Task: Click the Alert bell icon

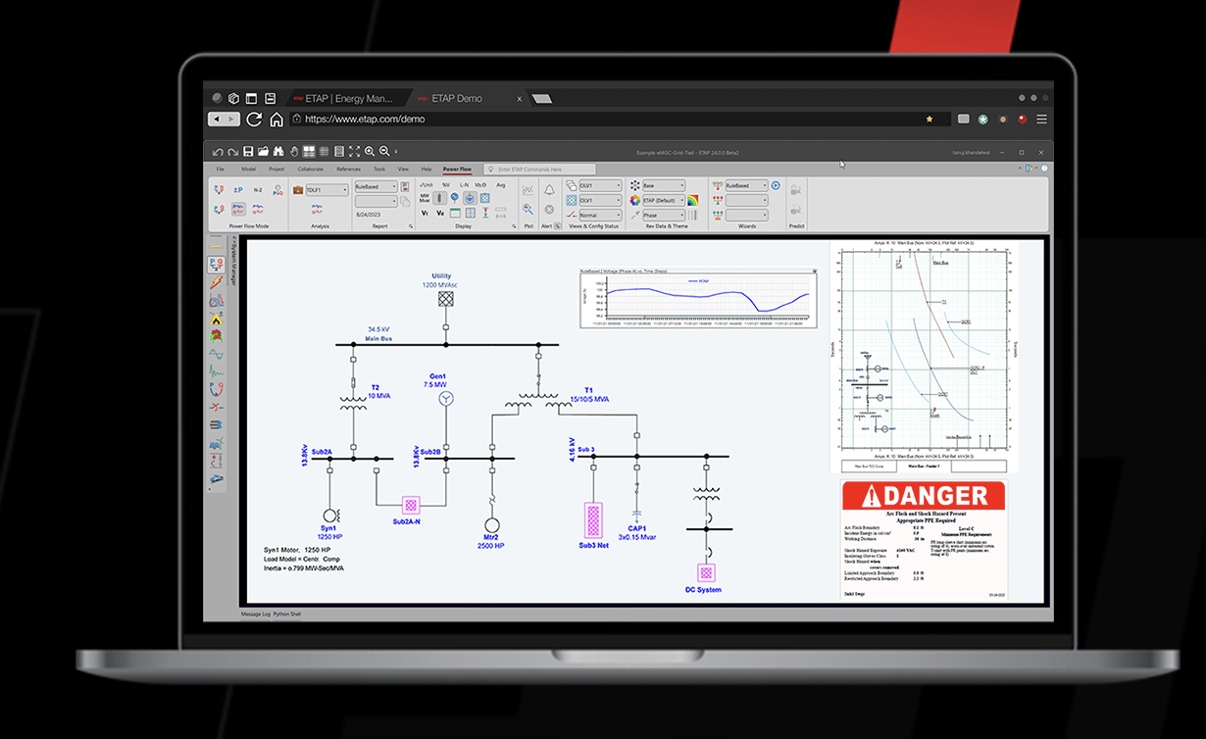Action: pos(549,189)
